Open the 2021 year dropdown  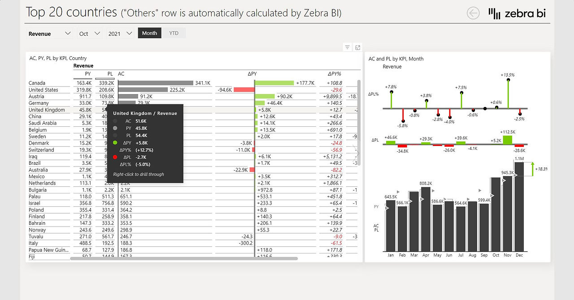pyautogui.click(x=121, y=34)
